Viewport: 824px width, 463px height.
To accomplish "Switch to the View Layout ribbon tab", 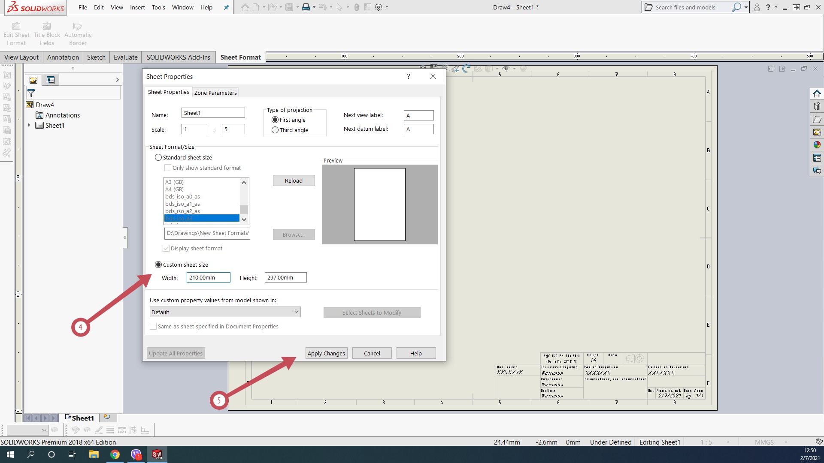I will click(21, 57).
